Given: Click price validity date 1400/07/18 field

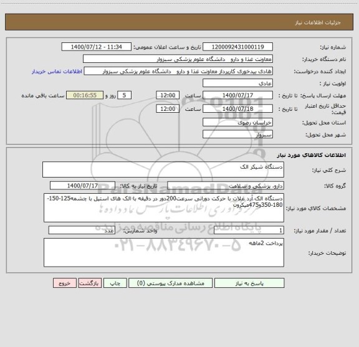Looking at the screenshot, I should pyautogui.click(x=237, y=108).
